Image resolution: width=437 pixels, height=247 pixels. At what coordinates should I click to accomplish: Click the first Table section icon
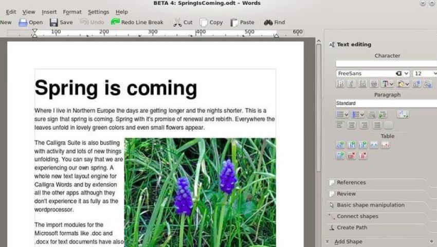(340, 145)
